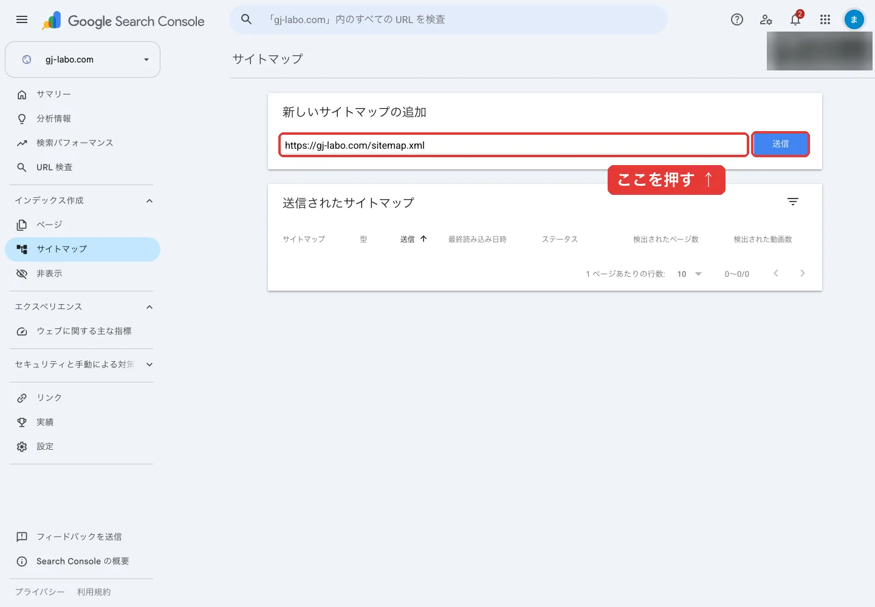
Task: Click the ステータス column header
Action: click(560, 239)
